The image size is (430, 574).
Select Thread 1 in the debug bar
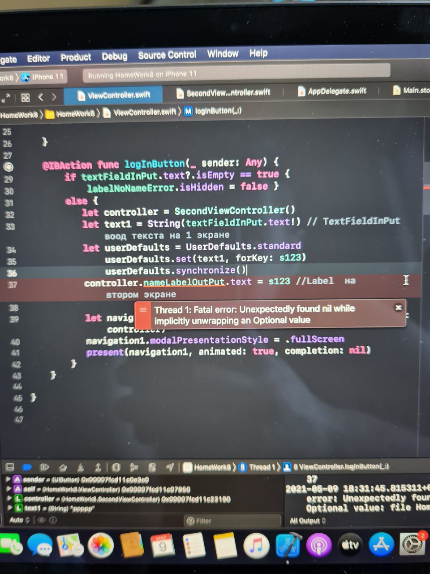click(257, 467)
